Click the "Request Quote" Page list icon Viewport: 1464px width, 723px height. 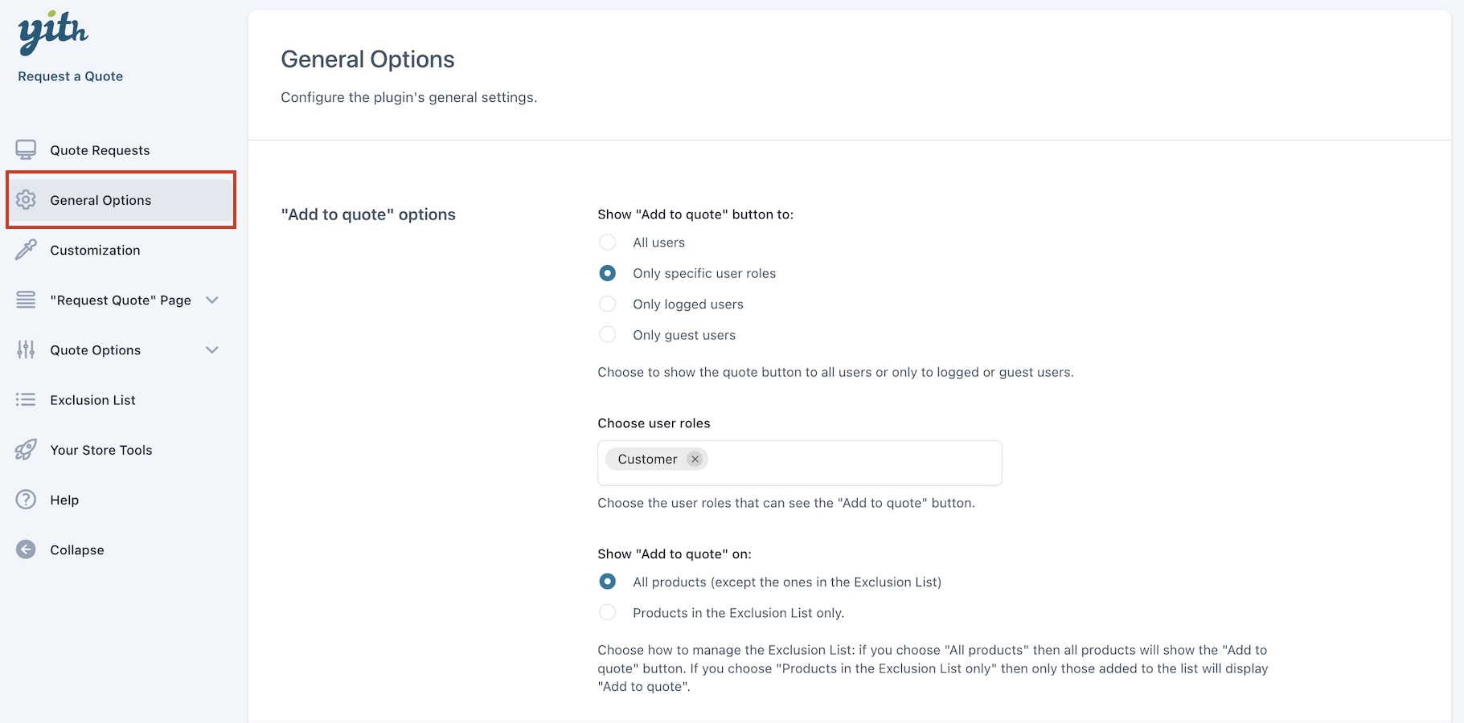coord(26,300)
